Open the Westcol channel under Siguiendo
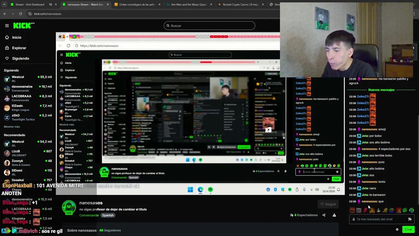This screenshot has width=419, height=236. click(28, 79)
